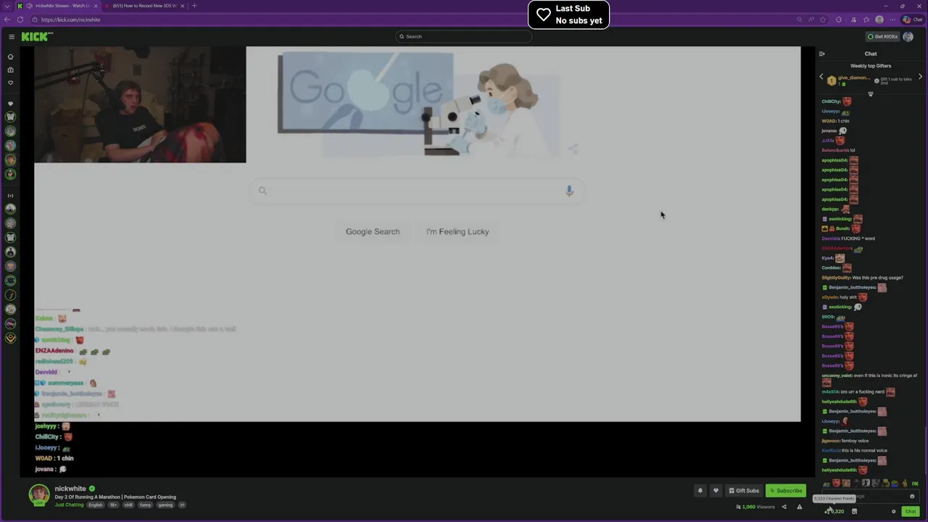
Task: Show previous weekly top gifter
Action: pos(821,77)
